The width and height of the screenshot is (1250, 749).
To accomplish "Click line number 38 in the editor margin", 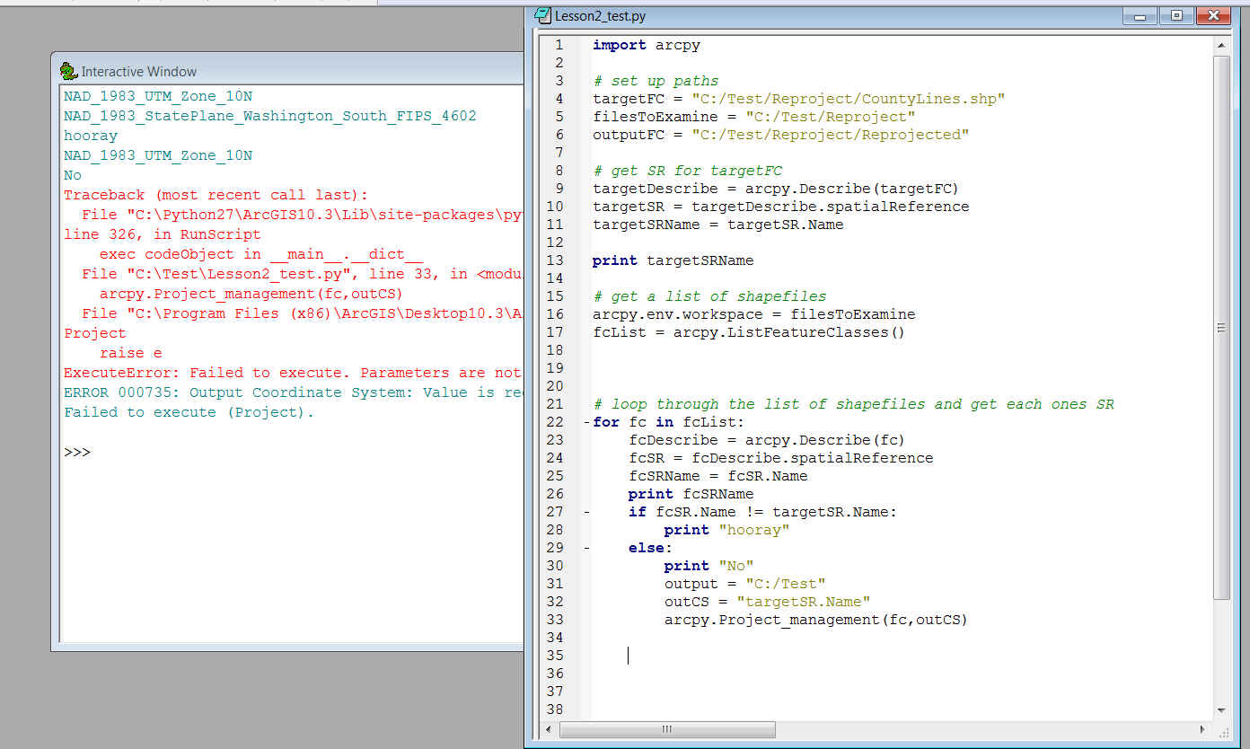I will click(554, 709).
